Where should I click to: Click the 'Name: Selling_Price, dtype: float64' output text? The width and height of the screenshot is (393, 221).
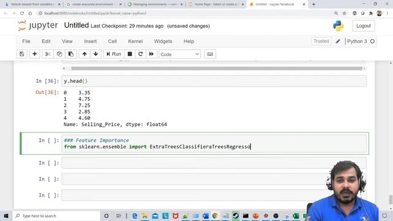coord(115,124)
